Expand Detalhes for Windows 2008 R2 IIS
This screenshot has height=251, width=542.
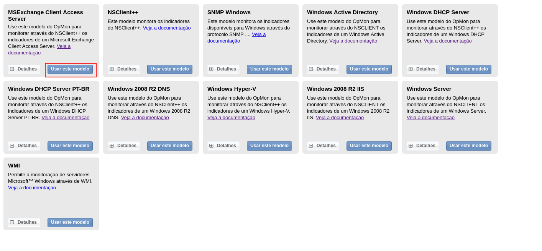click(323, 146)
